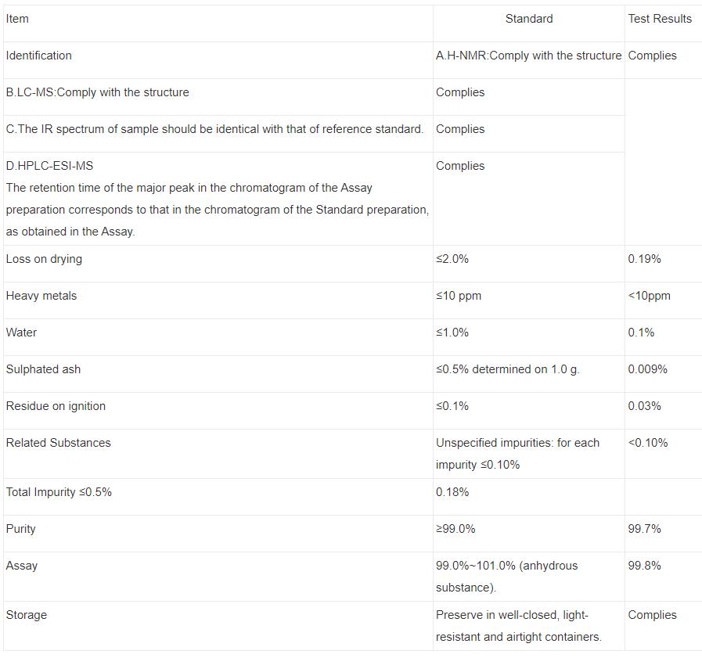702x658 pixels.
Task: Click the 'Residue on ignition' row label
Action: click(x=56, y=406)
